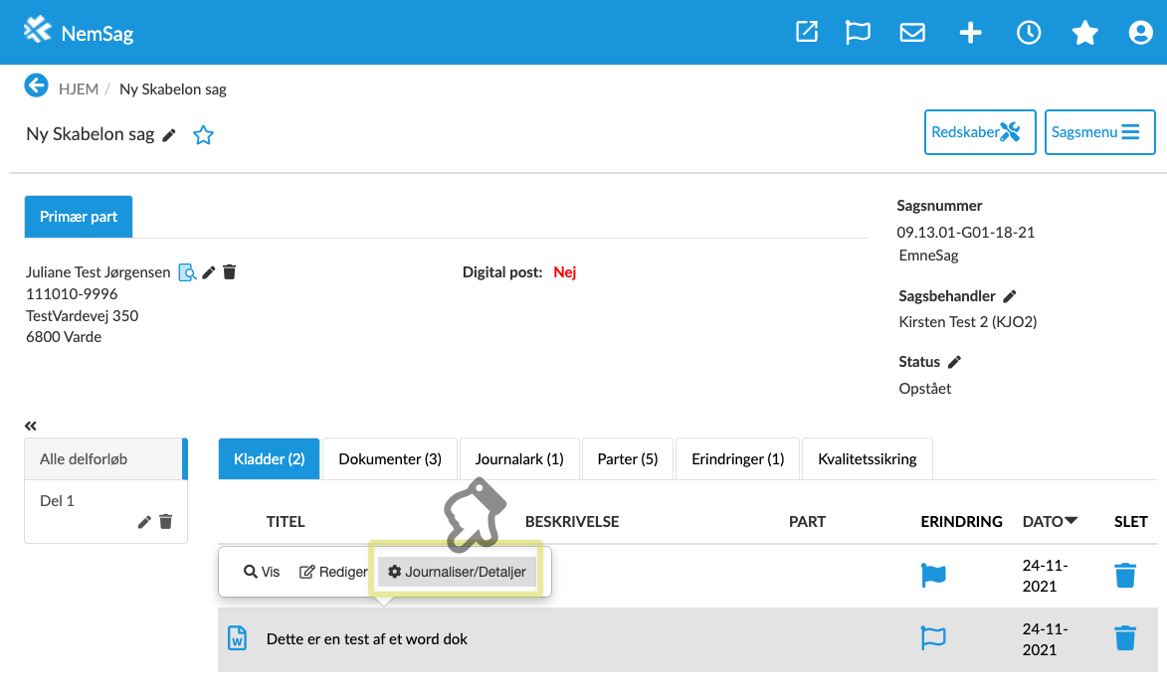This screenshot has width=1167, height=697.
Task: Open the Sagsmenu dropdown
Action: point(1099,132)
